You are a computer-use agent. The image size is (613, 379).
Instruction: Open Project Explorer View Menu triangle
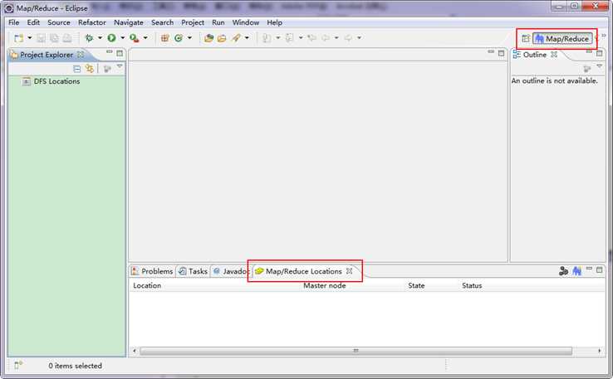[120, 66]
